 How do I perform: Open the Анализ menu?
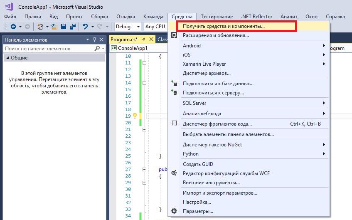pos(289,17)
